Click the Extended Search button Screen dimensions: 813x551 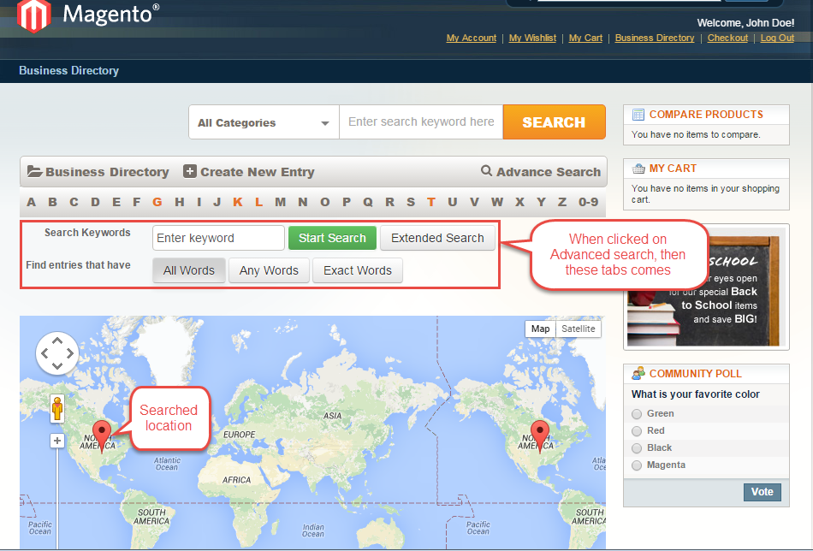pyautogui.click(x=437, y=238)
